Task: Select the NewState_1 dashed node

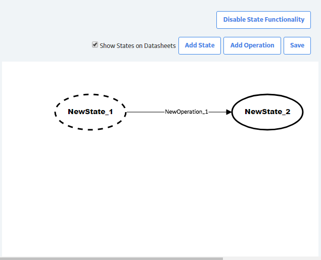Action: click(90, 112)
